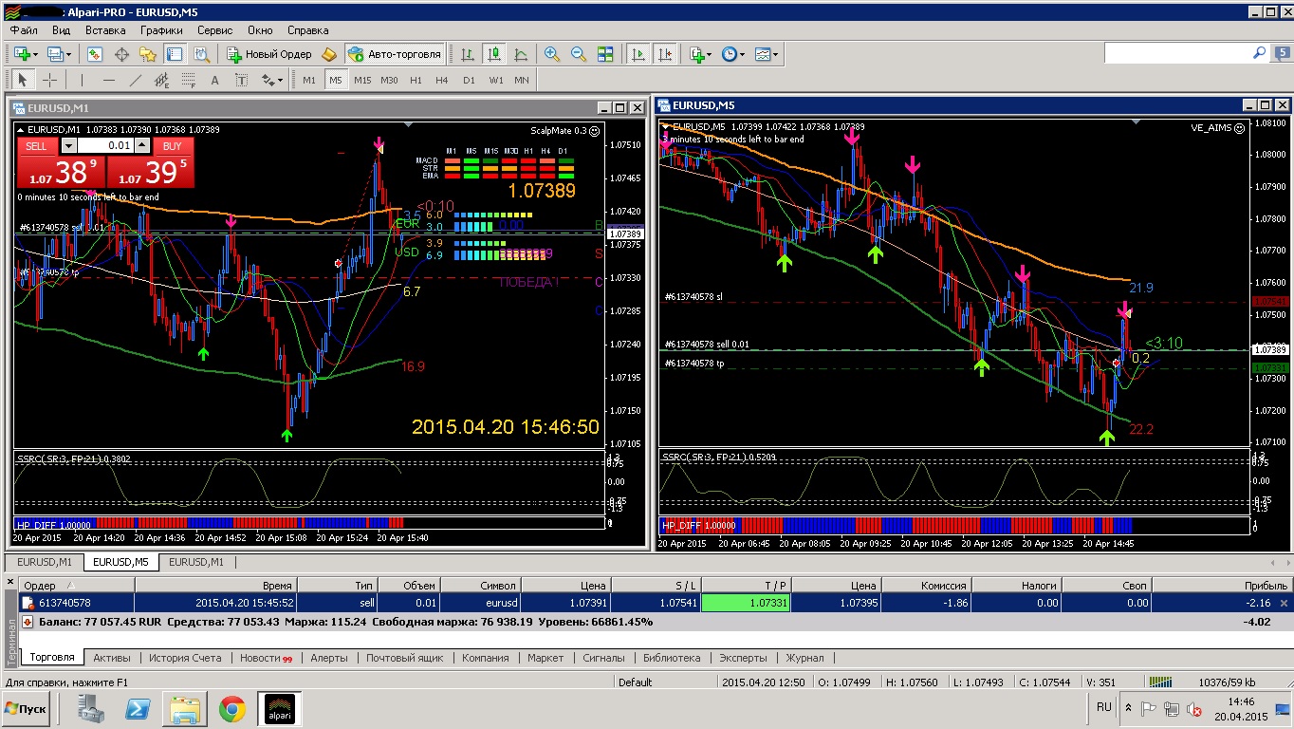Set timeframe to D1
1294x729 pixels.
coord(469,80)
